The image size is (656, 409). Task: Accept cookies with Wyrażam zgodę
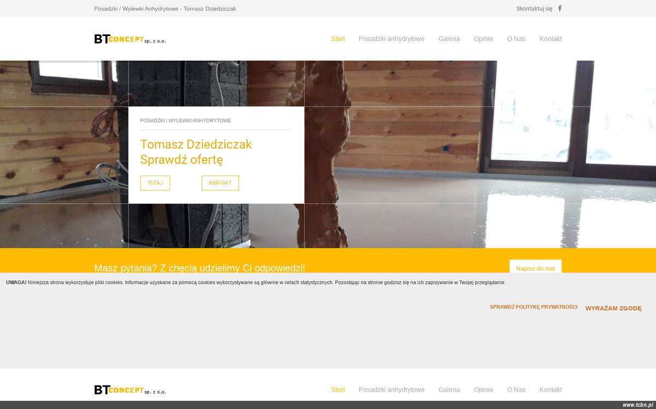click(613, 309)
